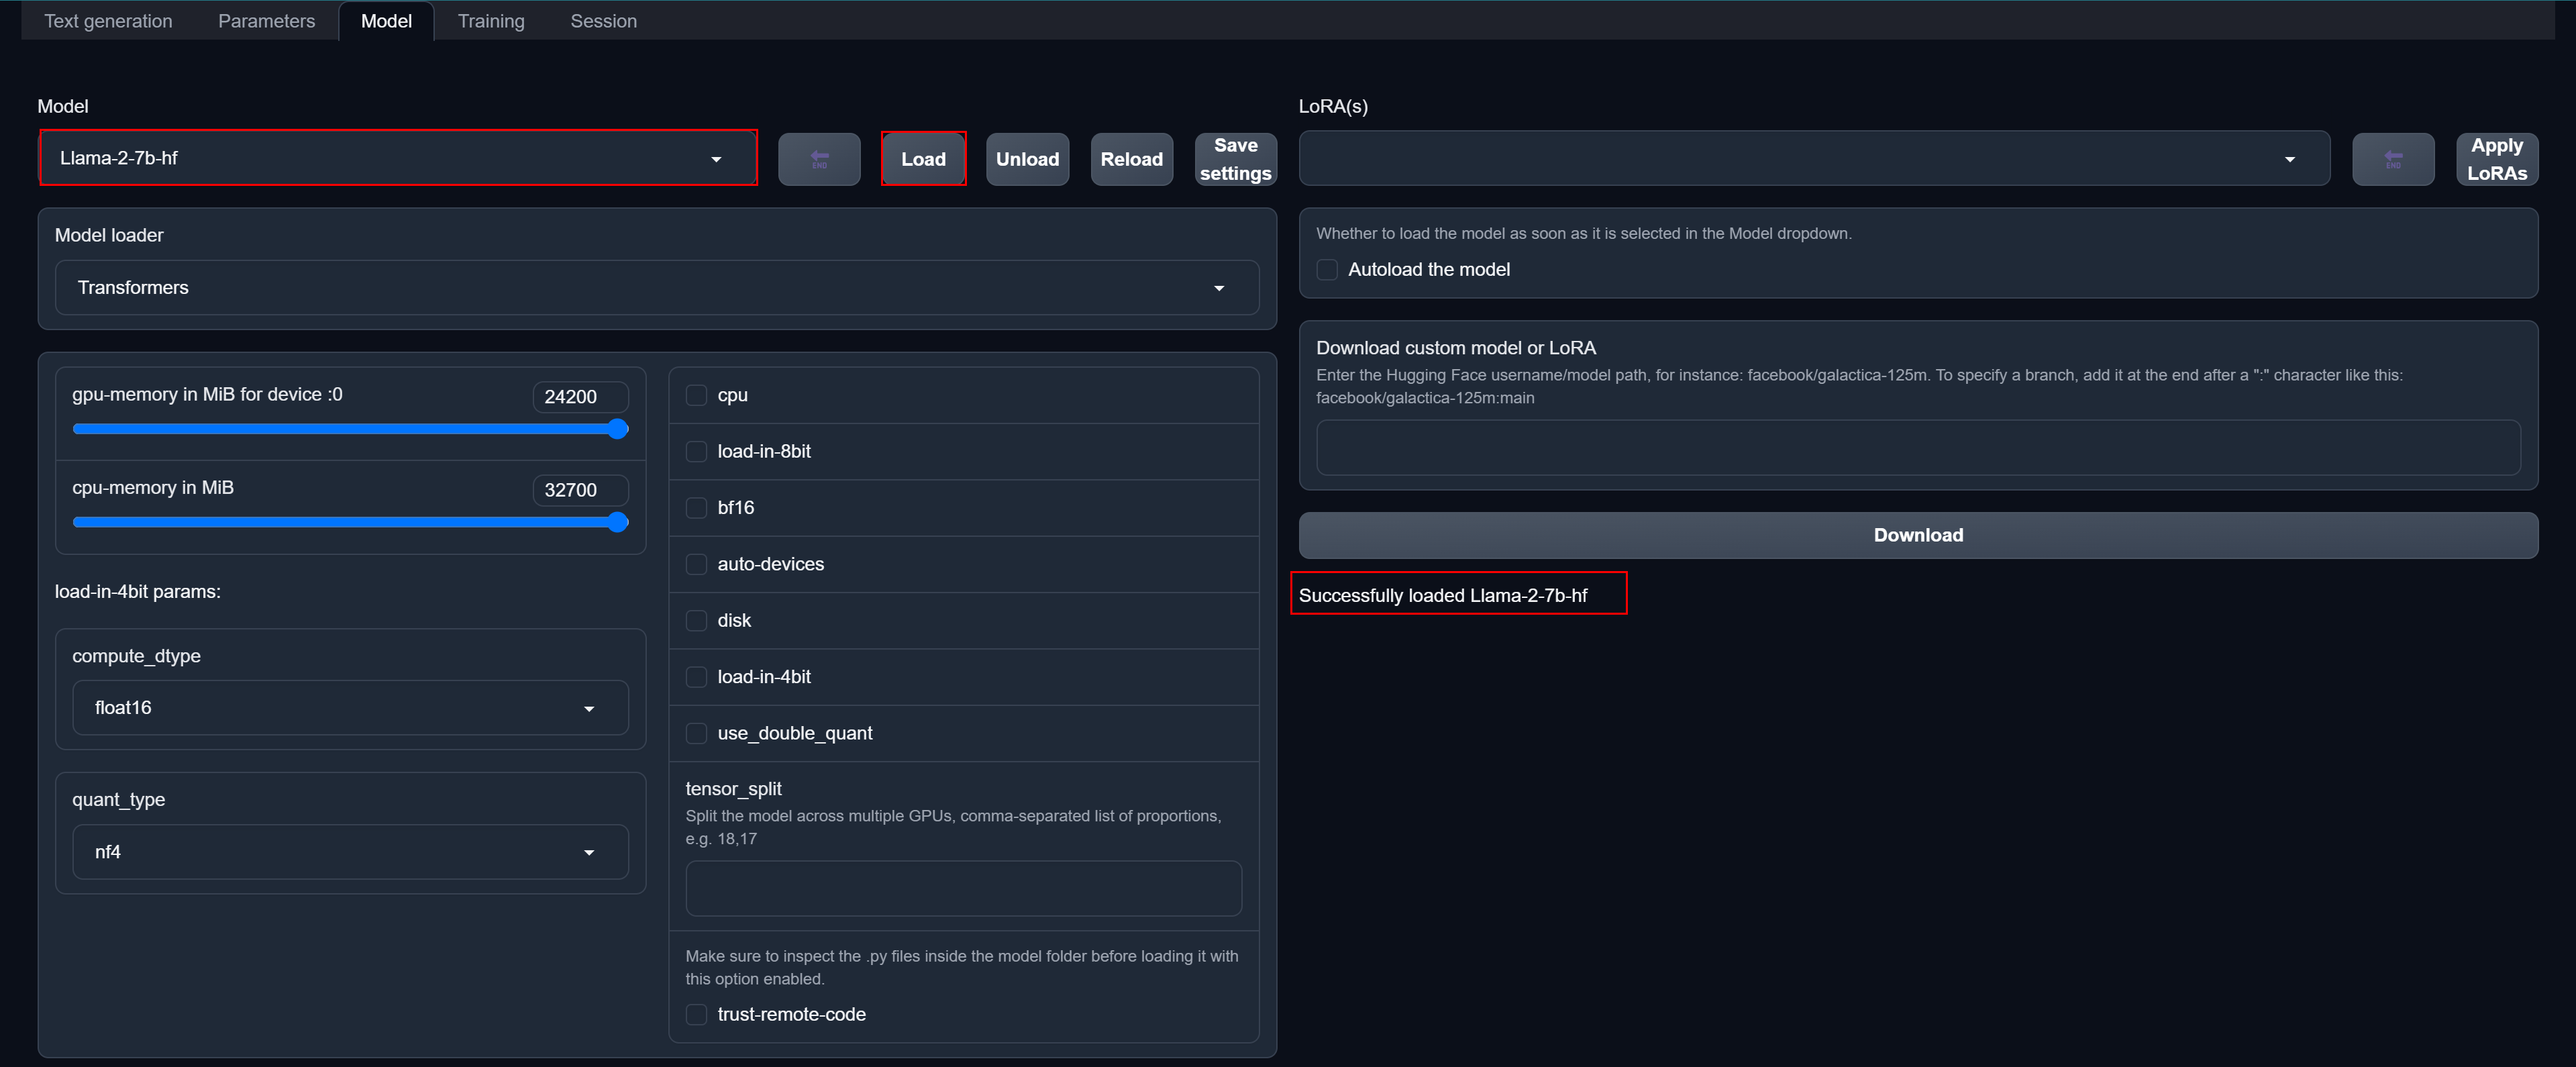Enable the bf16 checkbox

tap(696, 508)
